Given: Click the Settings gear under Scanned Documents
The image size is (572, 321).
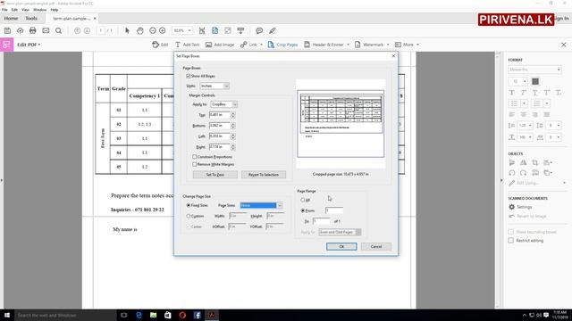Looking at the screenshot, I should pos(512,207).
